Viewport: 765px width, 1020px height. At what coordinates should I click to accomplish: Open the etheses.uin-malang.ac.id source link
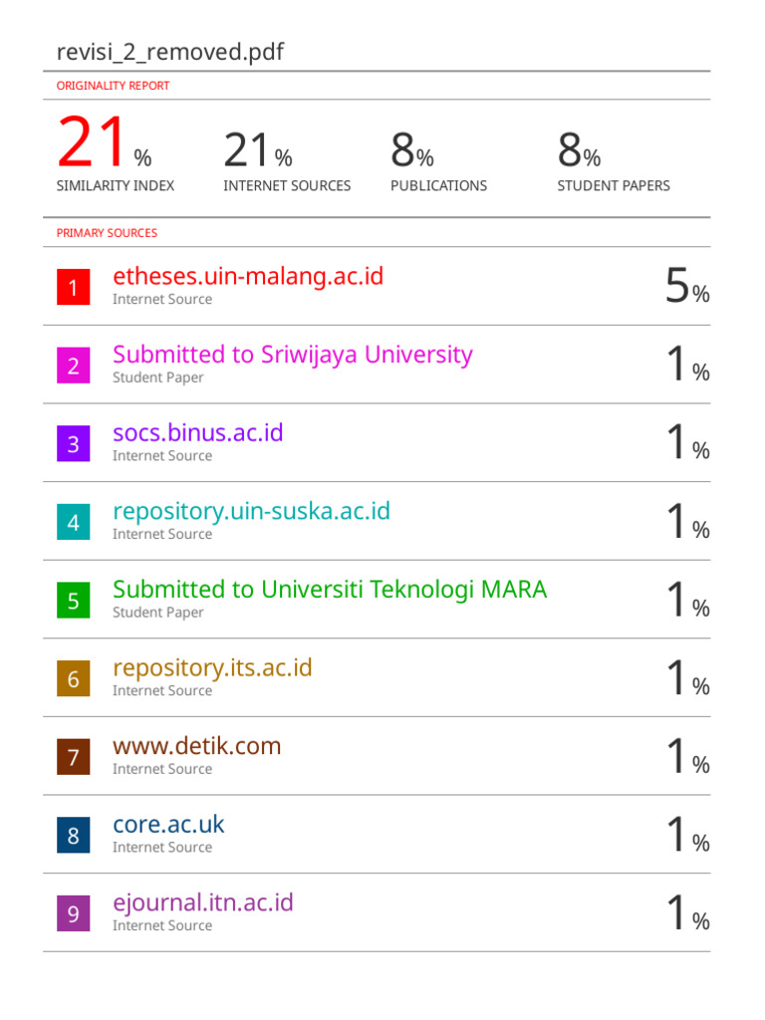tap(248, 276)
